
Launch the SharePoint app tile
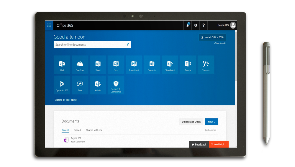pos(170,65)
